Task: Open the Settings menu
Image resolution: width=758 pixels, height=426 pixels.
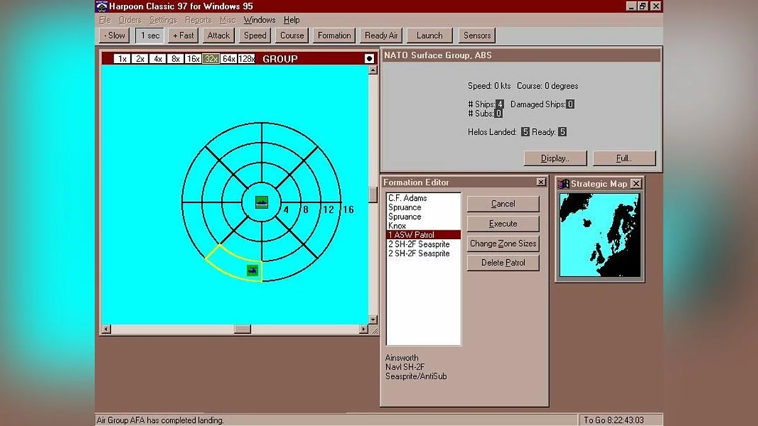Action: pos(163,20)
